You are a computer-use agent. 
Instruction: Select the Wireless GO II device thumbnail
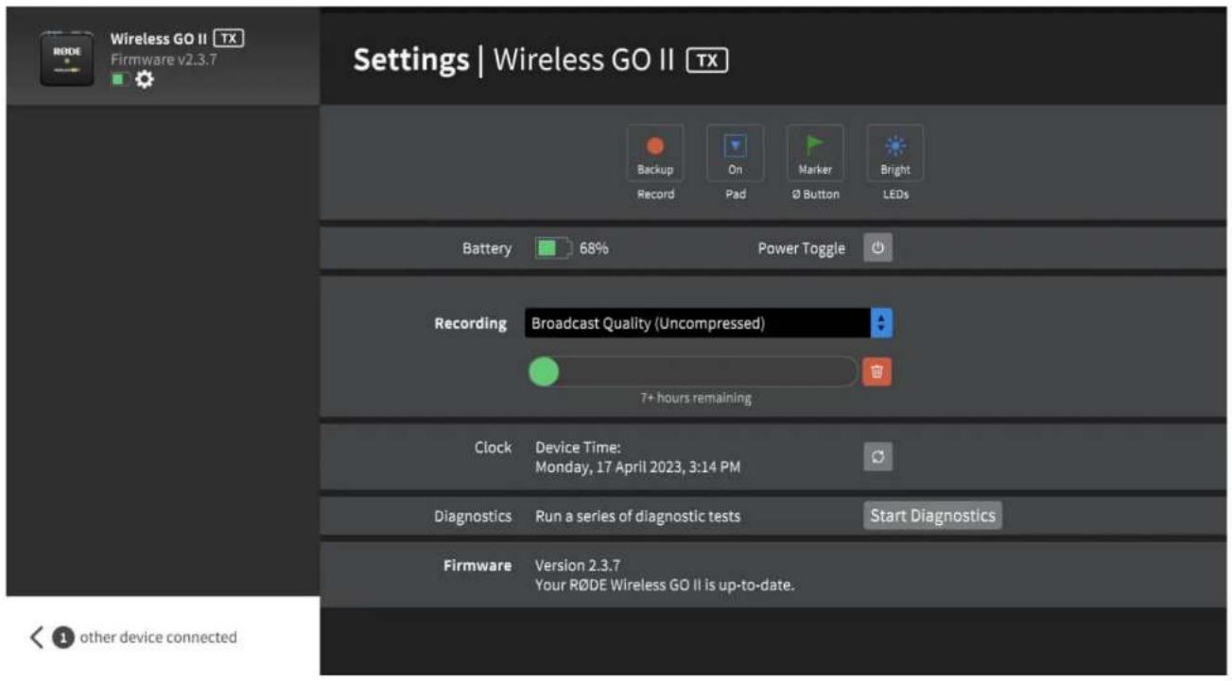[66, 59]
